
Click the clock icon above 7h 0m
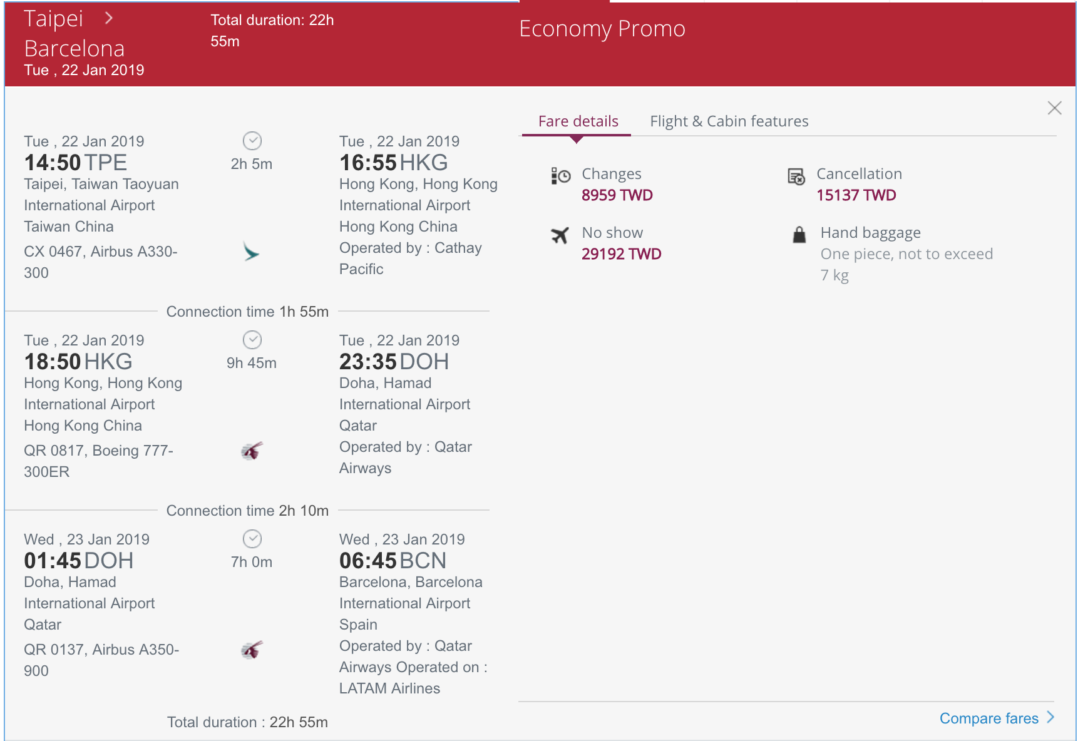point(252,539)
